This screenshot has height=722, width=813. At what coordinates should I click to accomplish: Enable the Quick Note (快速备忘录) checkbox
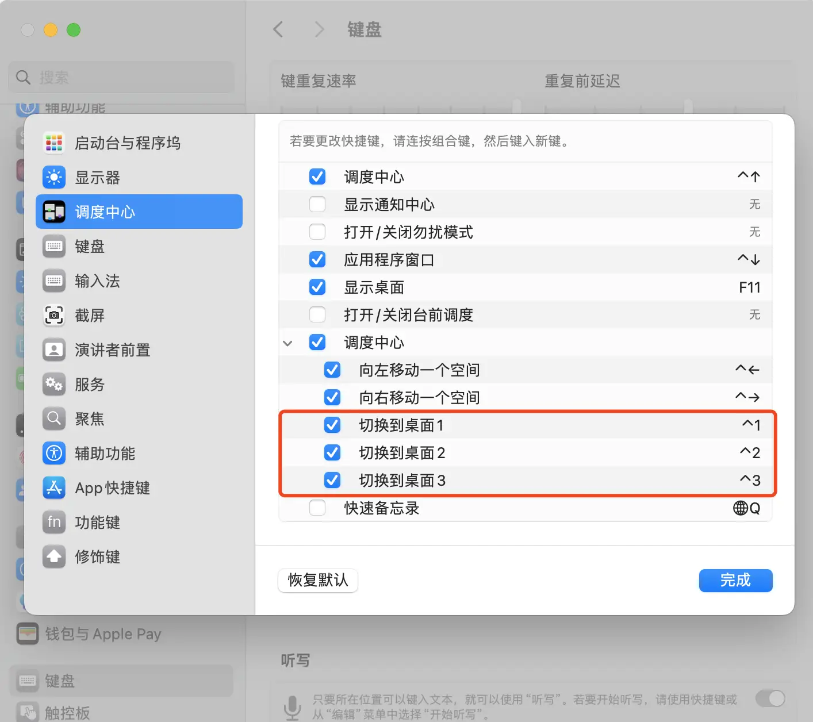tap(317, 508)
